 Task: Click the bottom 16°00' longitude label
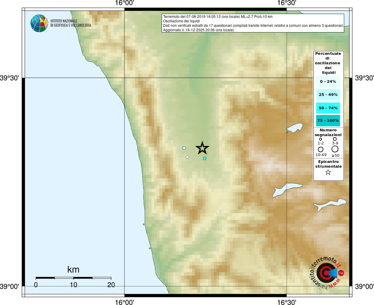coord(124,302)
